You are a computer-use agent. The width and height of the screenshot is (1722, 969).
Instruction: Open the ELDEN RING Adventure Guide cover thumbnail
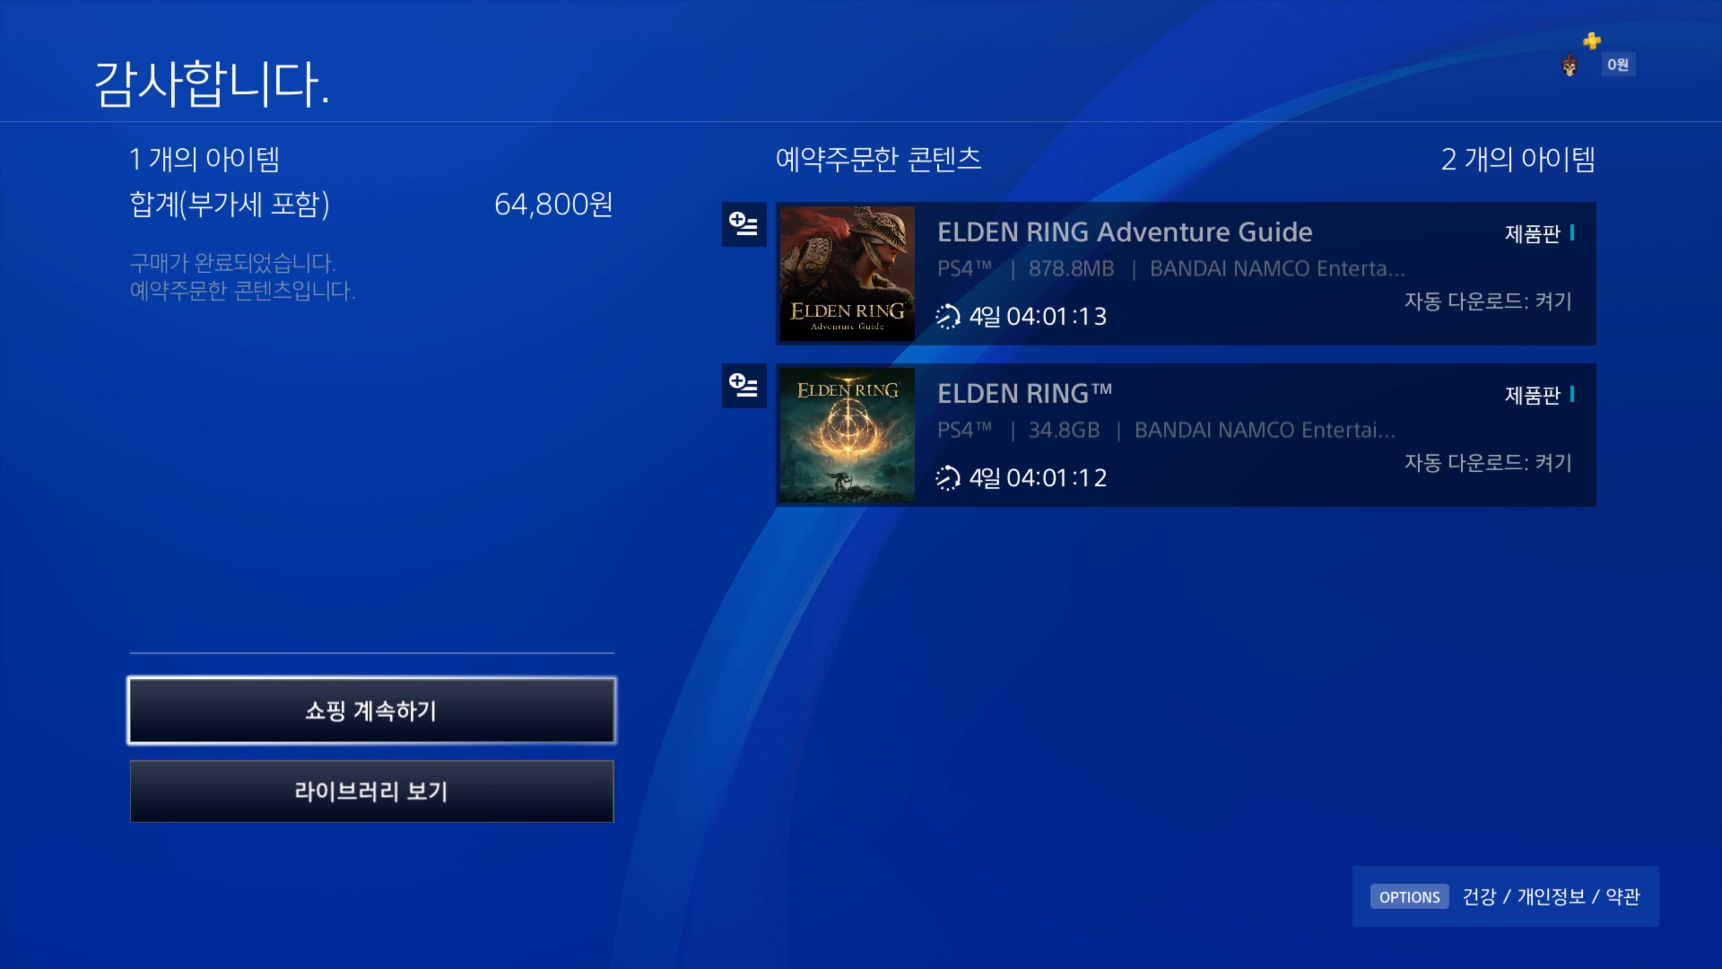point(847,274)
